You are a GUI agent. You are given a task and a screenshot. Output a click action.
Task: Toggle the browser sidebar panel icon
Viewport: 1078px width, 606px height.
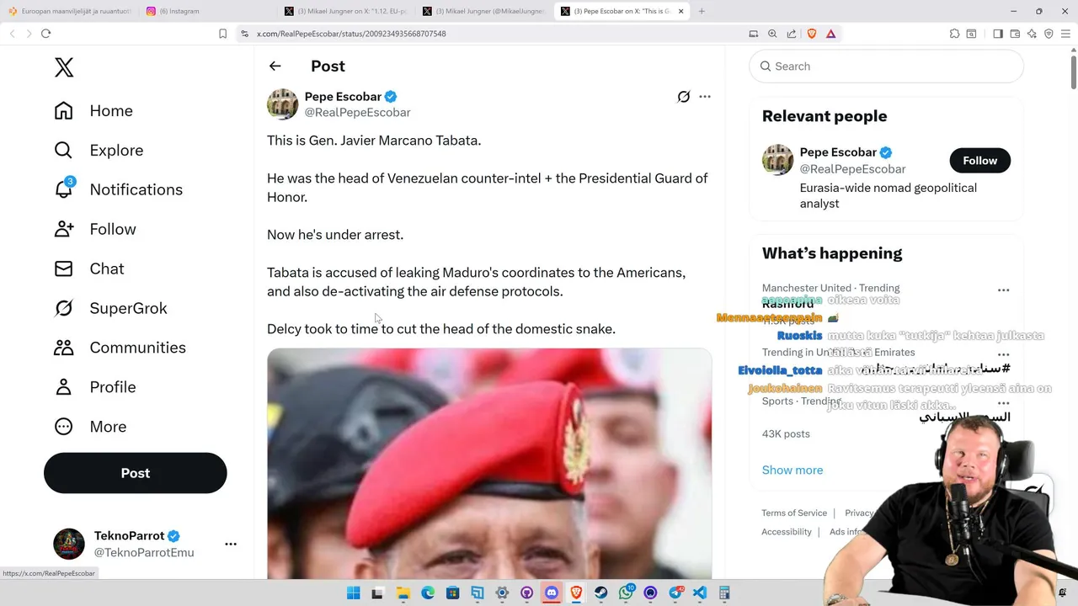pos(998,34)
